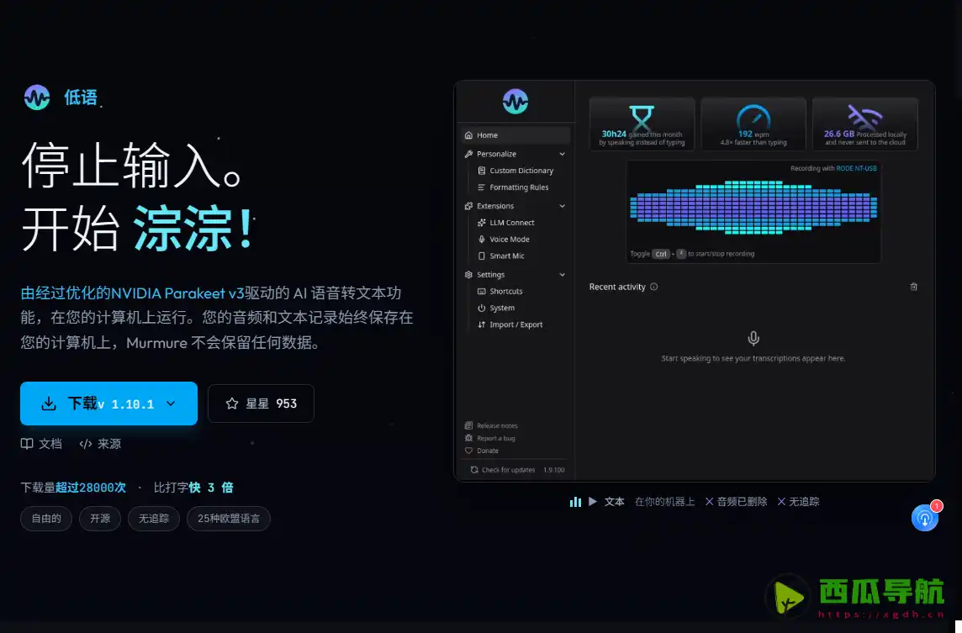
Task: Click the 星星 953 star button
Action: (x=261, y=404)
